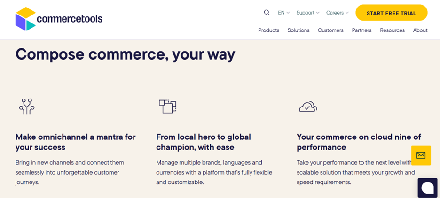This screenshot has height=198, width=440.
Task: Open the About menu
Action: point(420,30)
